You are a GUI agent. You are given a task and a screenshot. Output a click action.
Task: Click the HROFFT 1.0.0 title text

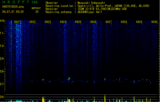point(20,2)
